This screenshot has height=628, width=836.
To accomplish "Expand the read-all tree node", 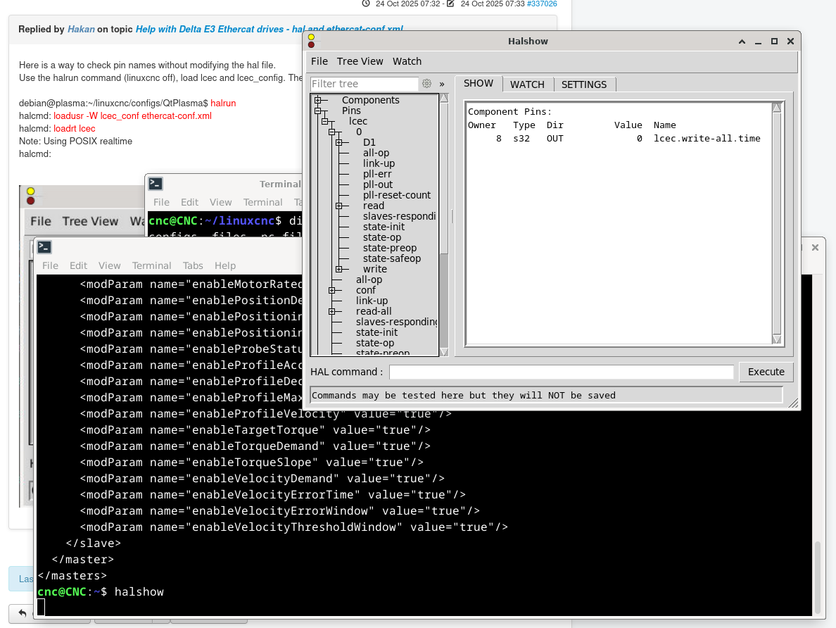I will pos(332,311).
